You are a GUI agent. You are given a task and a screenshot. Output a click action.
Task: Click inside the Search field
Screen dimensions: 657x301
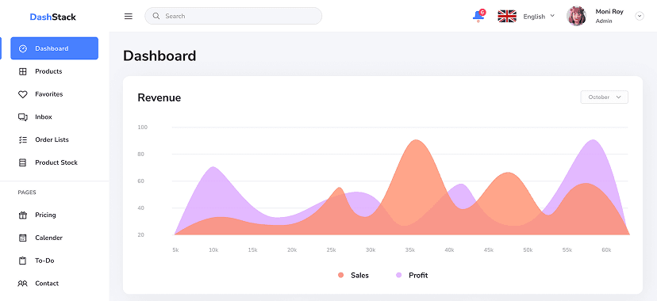pyautogui.click(x=233, y=16)
